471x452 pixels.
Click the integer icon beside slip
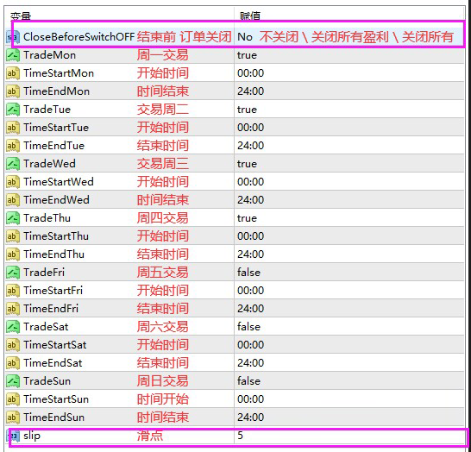(13, 436)
